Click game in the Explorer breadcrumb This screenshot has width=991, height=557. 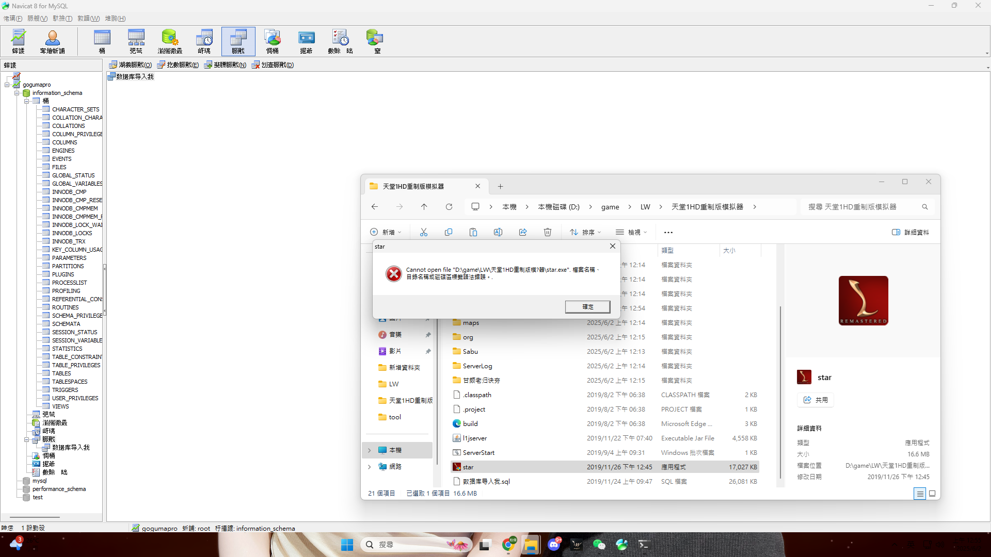(610, 207)
